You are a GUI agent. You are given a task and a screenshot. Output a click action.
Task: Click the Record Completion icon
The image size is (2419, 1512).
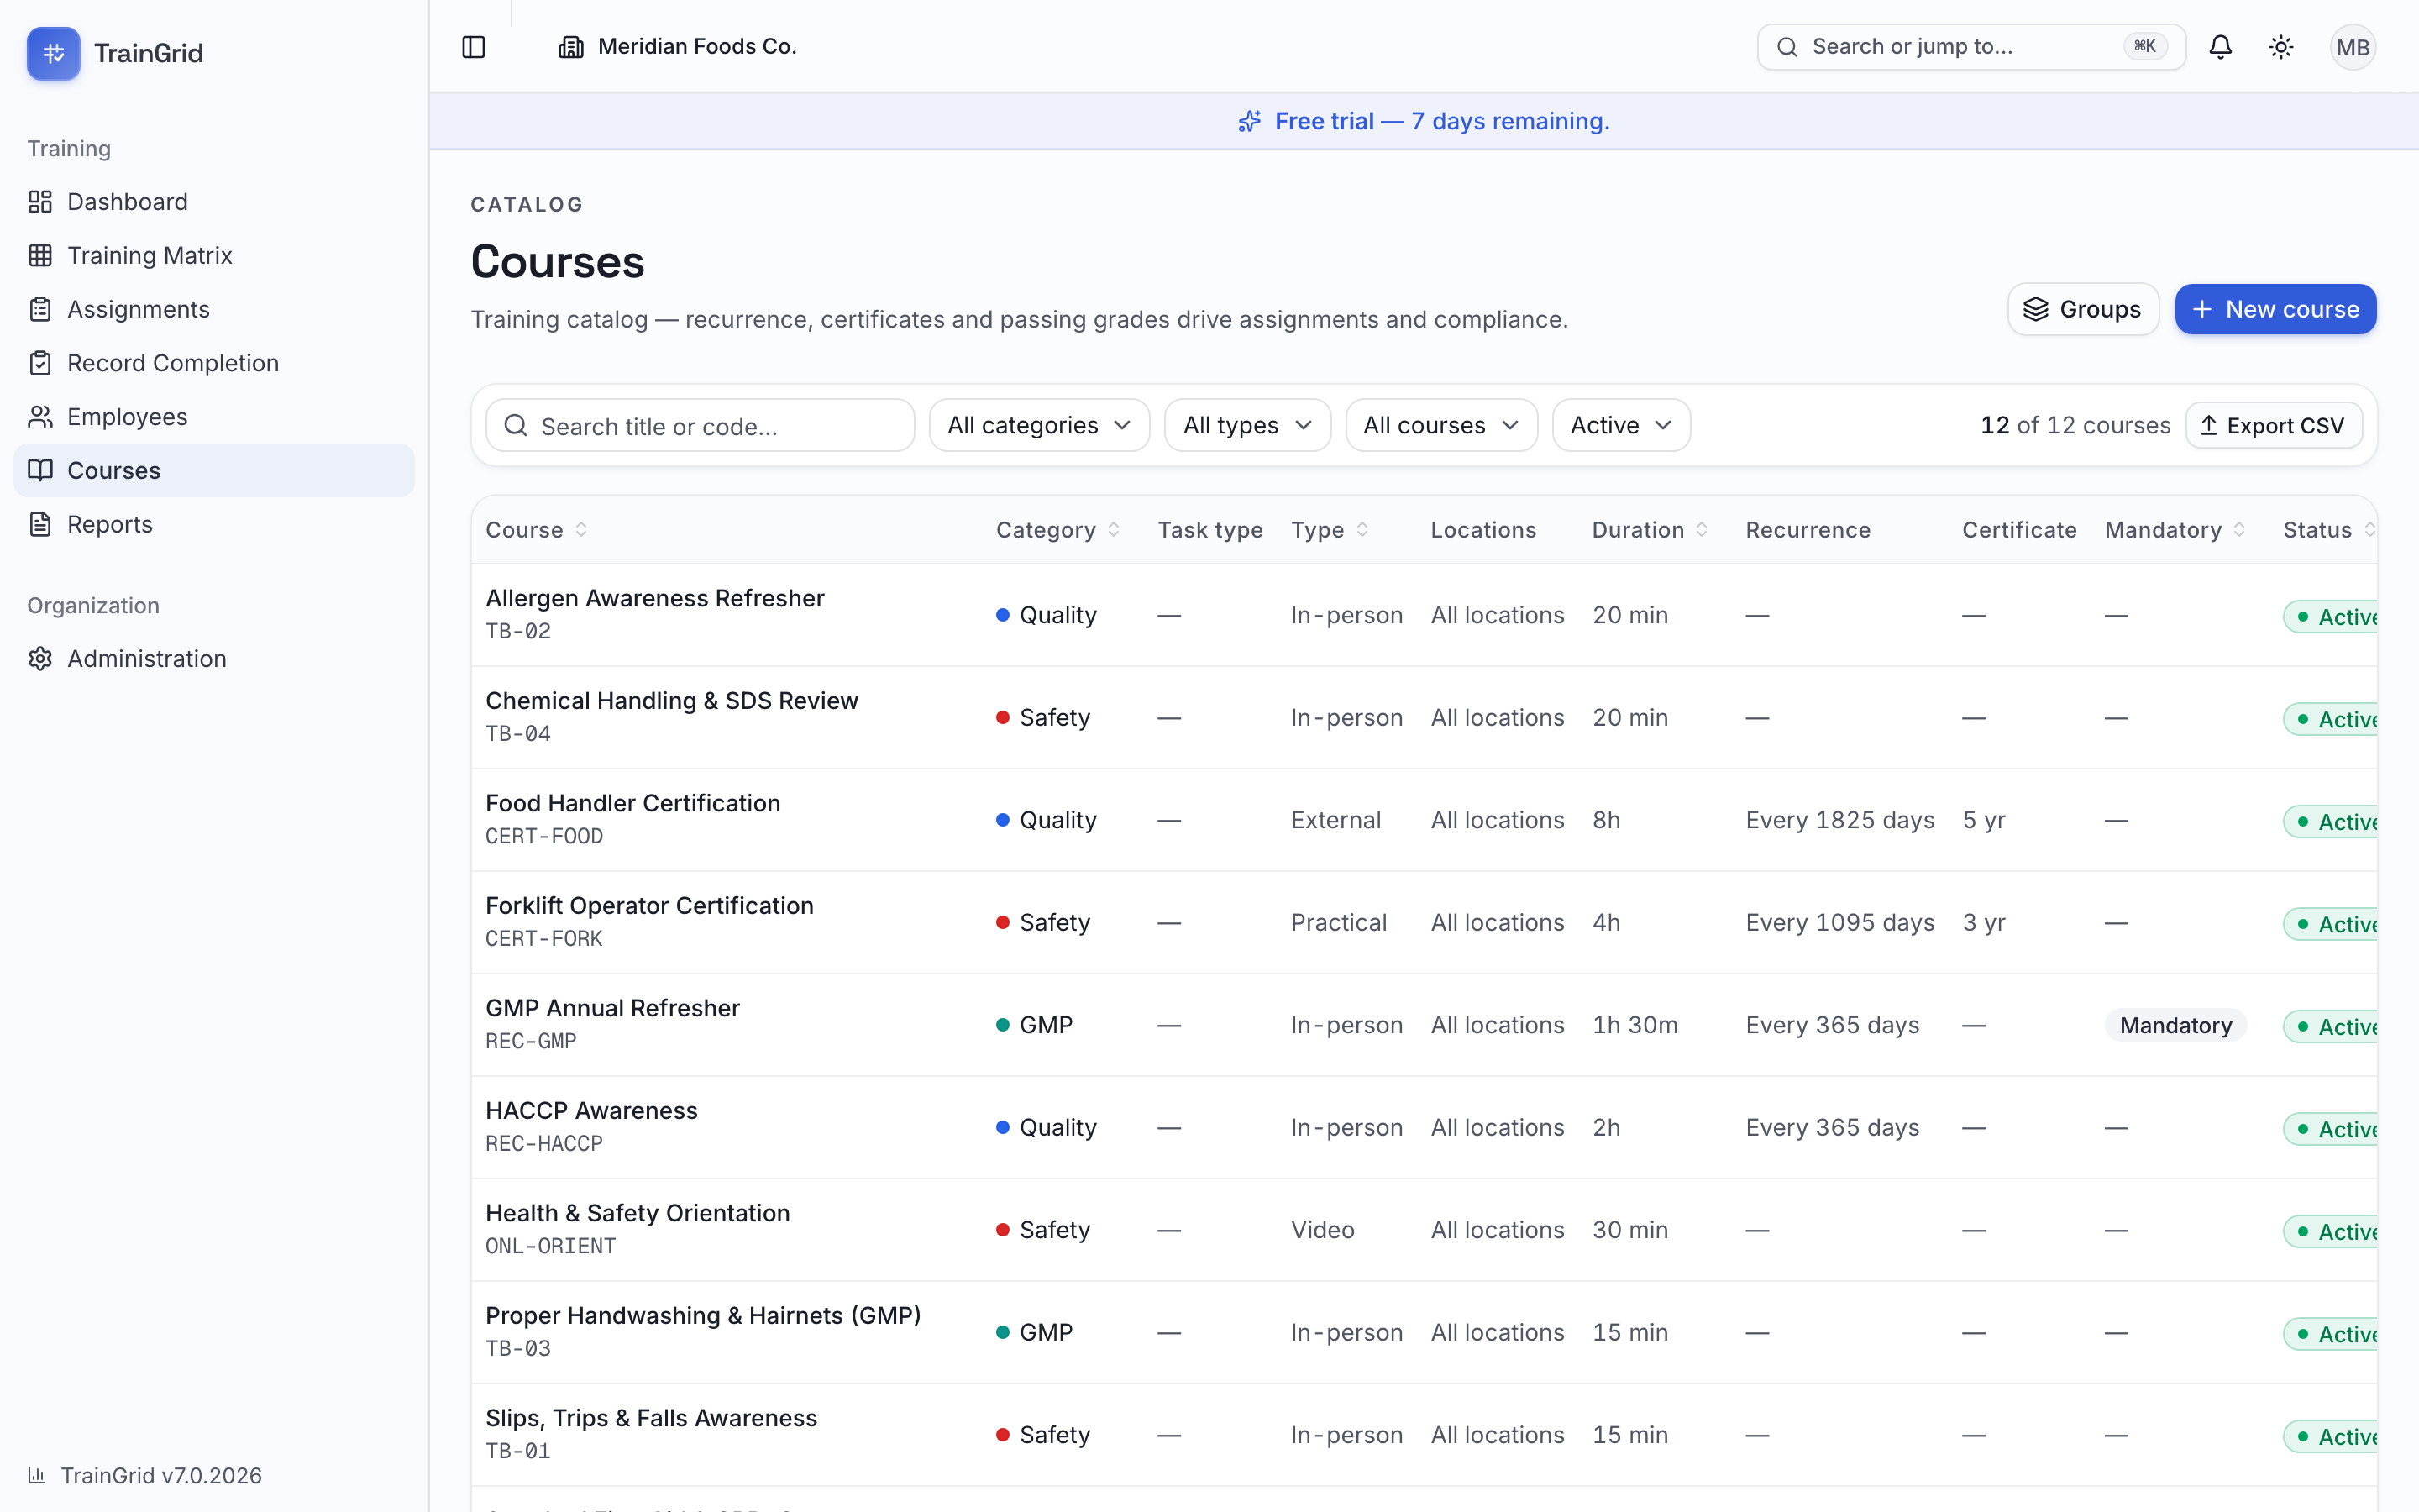tap(40, 363)
